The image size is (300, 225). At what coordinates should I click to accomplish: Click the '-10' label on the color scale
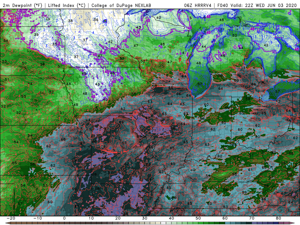click(37, 218)
